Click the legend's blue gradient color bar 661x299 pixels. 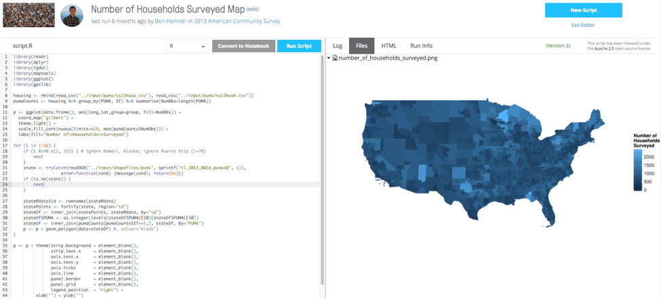[x=638, y=170]
